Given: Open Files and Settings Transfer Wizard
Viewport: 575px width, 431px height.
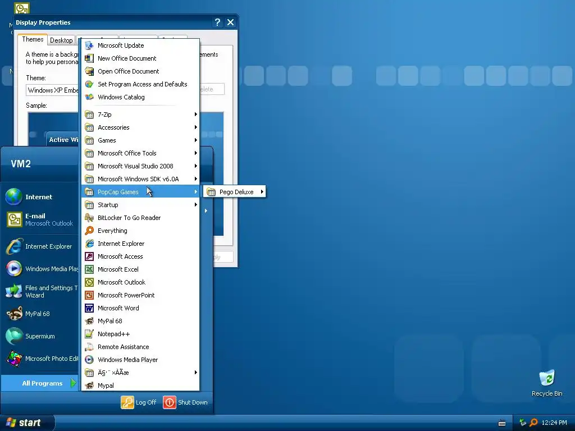Looking at the screenshot, I should (x=41, y=291).
